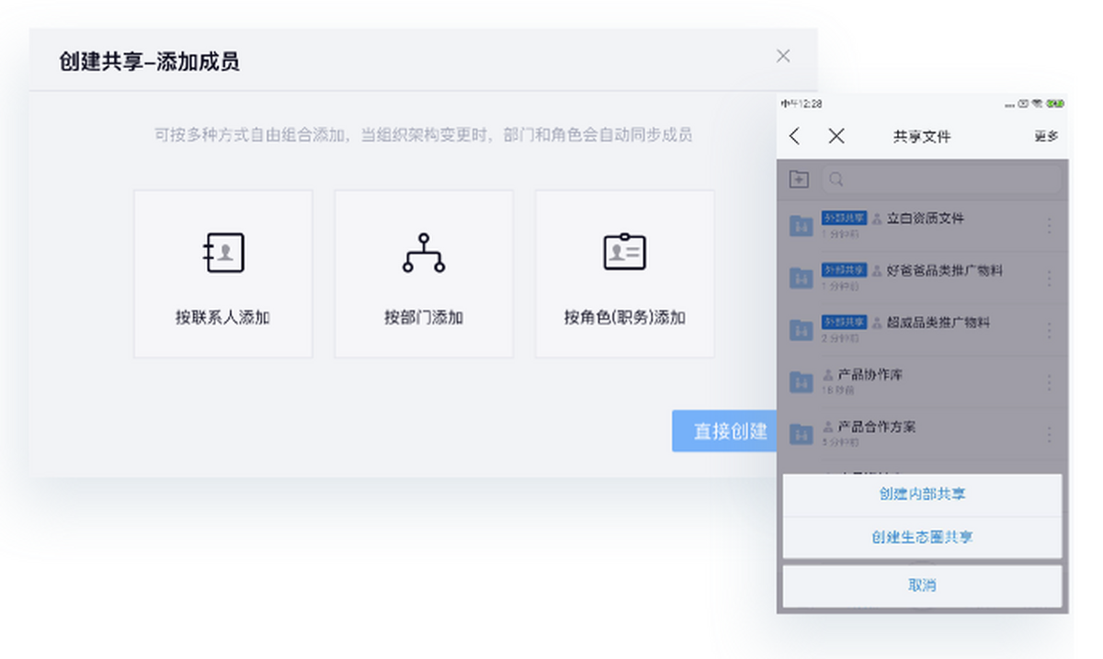Screen dimensions: 1103x659
Task: Tap the back arrow in the mobile header
Action: click(x=796, y=137)
